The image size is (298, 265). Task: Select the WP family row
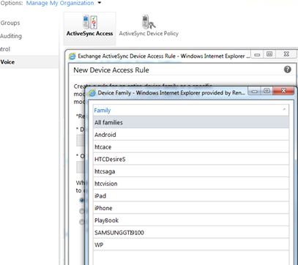point(191,245)
